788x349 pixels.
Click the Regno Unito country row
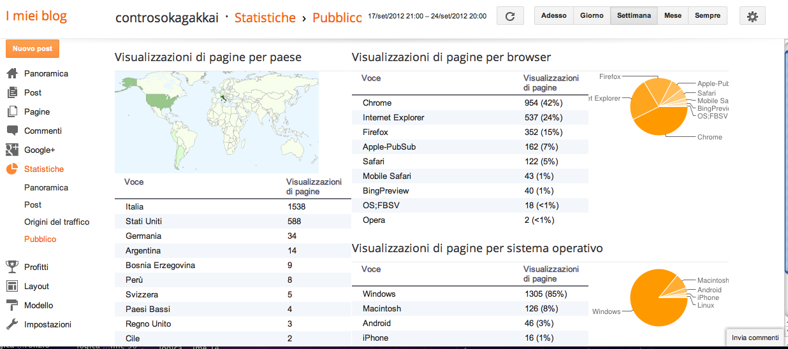pyautogui.click(x=233, y=324)
